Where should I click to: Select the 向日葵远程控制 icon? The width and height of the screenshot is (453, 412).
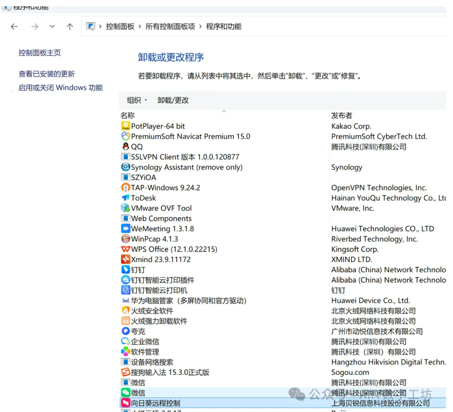[125, 403]
